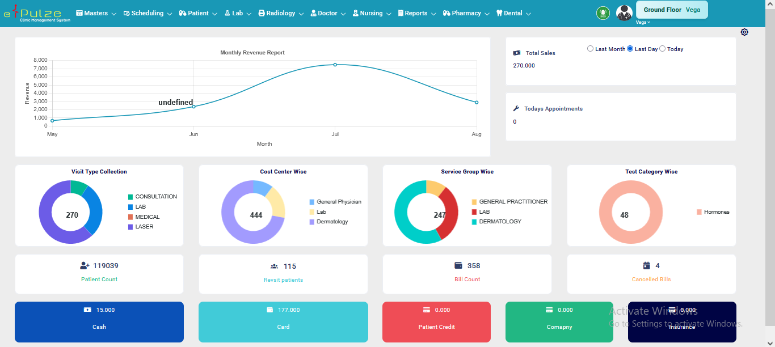Click the Cancelled Bills calendar icon
The image size is (775, 347).
pyautogui.click(x=646, y=266)
